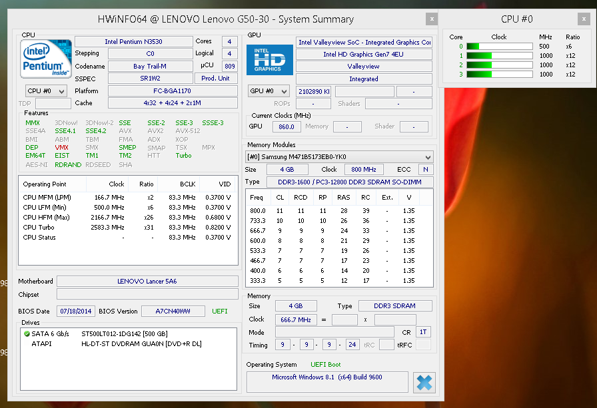Screen dimensions: 597x408
Task: Click the FC-BGA1170 platform field
Action: click(173, 91)
